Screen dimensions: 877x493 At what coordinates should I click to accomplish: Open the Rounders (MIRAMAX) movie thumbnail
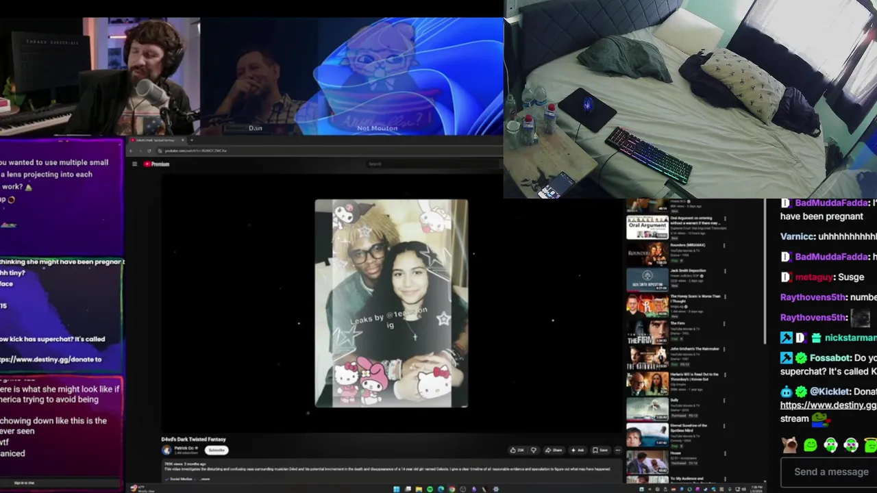pyautogui.click(x=647, y=253)
